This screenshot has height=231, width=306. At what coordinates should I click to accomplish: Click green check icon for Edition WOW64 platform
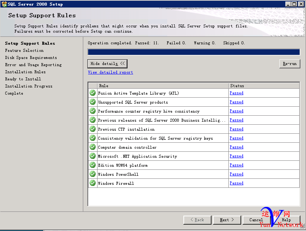tap(93, 165)
